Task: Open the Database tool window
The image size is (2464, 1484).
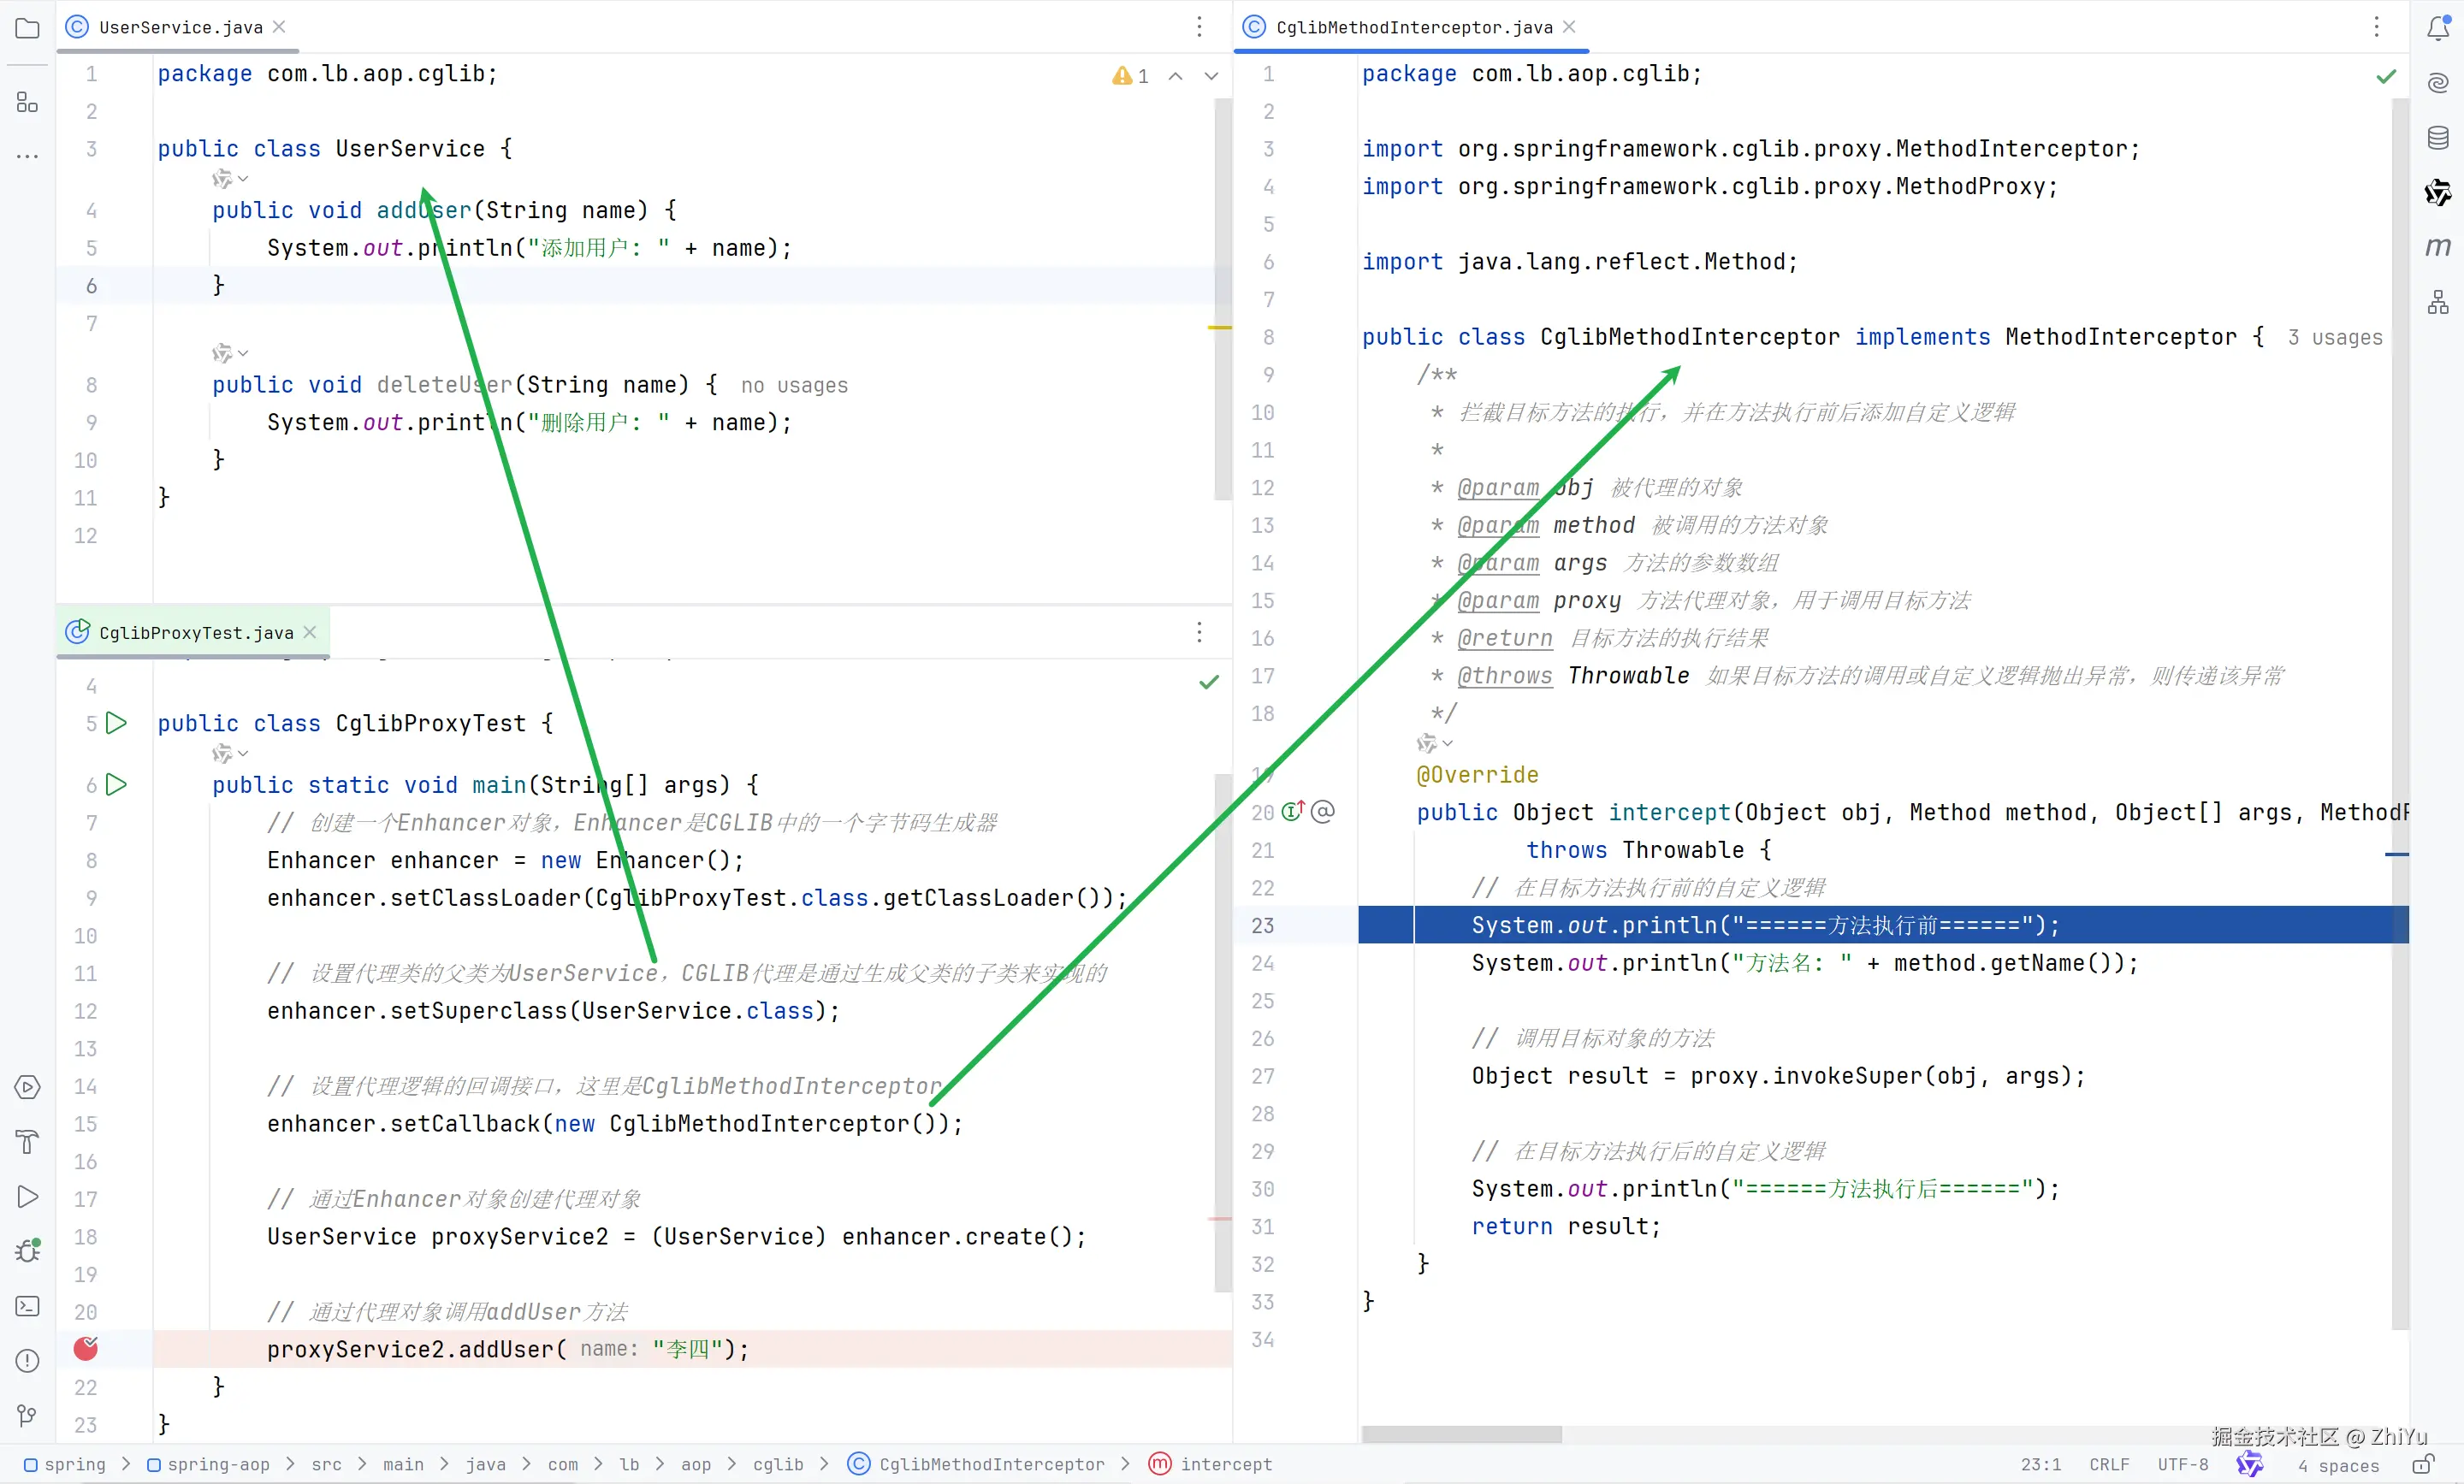Action: click(2438, 137)
